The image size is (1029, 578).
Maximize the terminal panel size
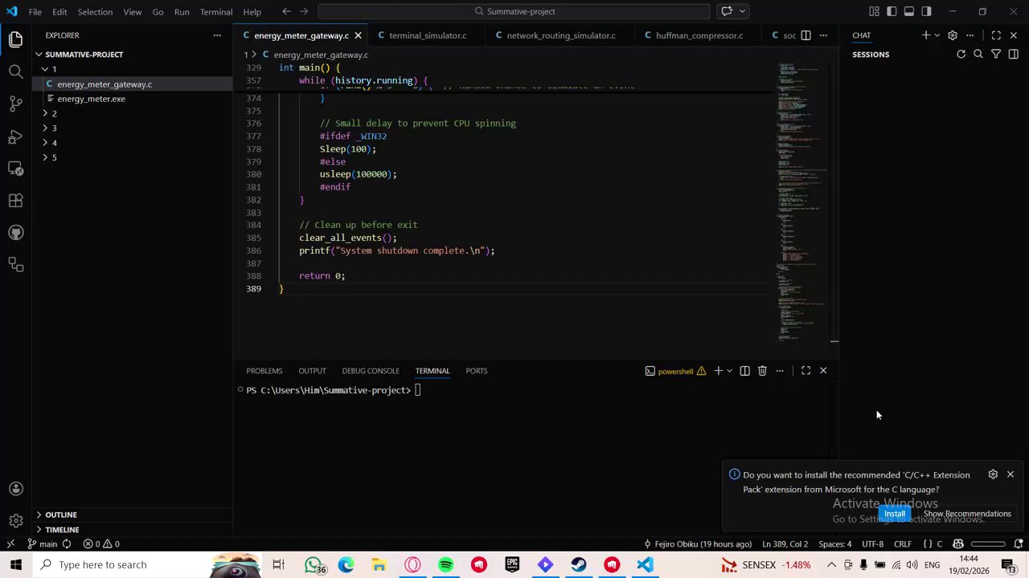click(806, 371)
